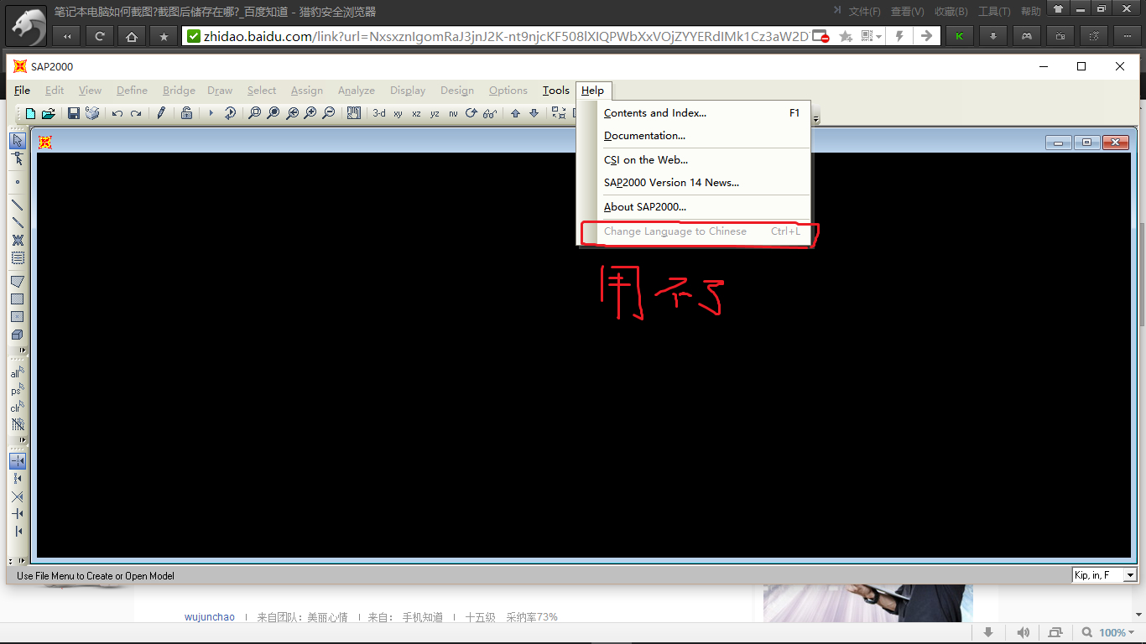The height and width of the screenshot is (644, 1146).
Task: Select the draw solid cube tool
Action: 18,334
